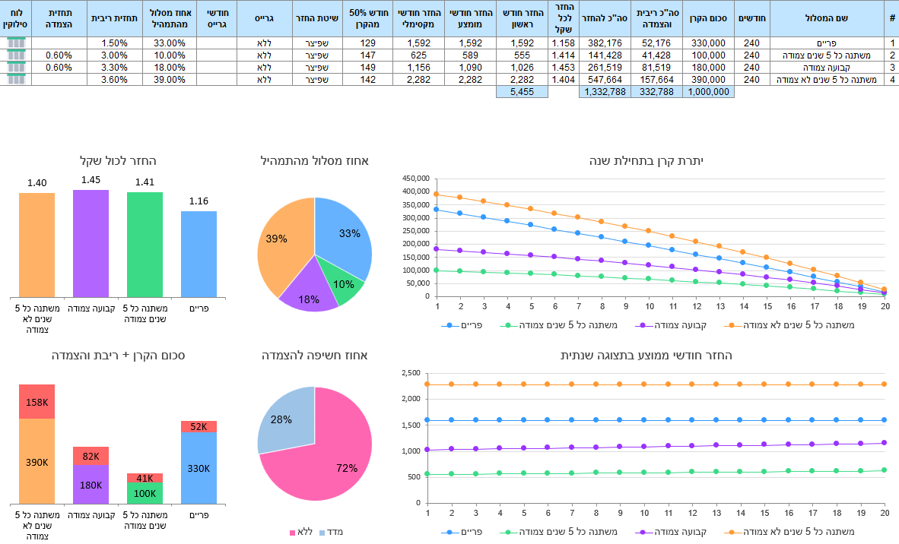Click the סה"כ ריבית והצמדה header
The image size is (899, 544).
point(656,18)
